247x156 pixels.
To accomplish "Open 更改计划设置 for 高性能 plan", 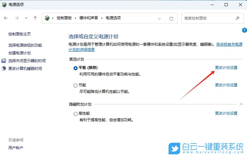I will tap(226, 113).
